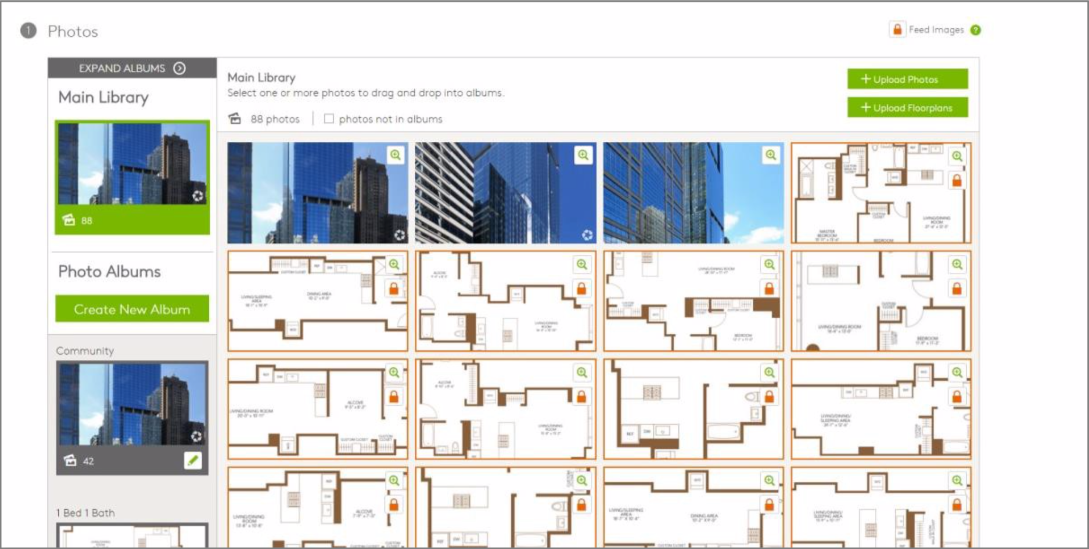Click the camera icon next to 88 photos
Screen dimensions: 1089x549
point(235,118)
